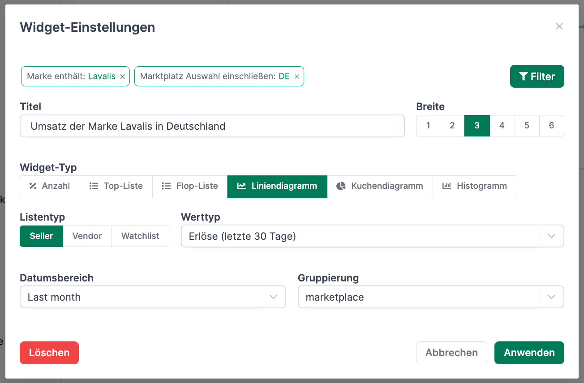Select the Liniendiagramm widget type

277,186
